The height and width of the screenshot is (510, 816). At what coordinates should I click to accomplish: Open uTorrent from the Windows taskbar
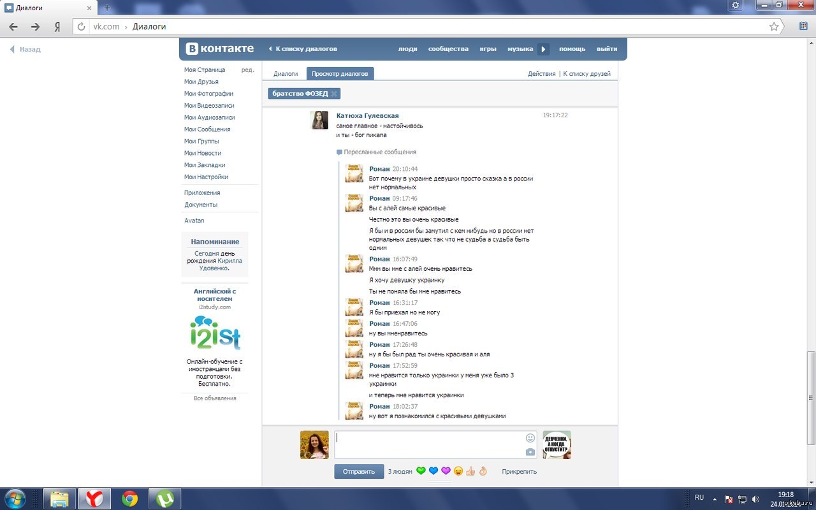click(x=164, y=498)
